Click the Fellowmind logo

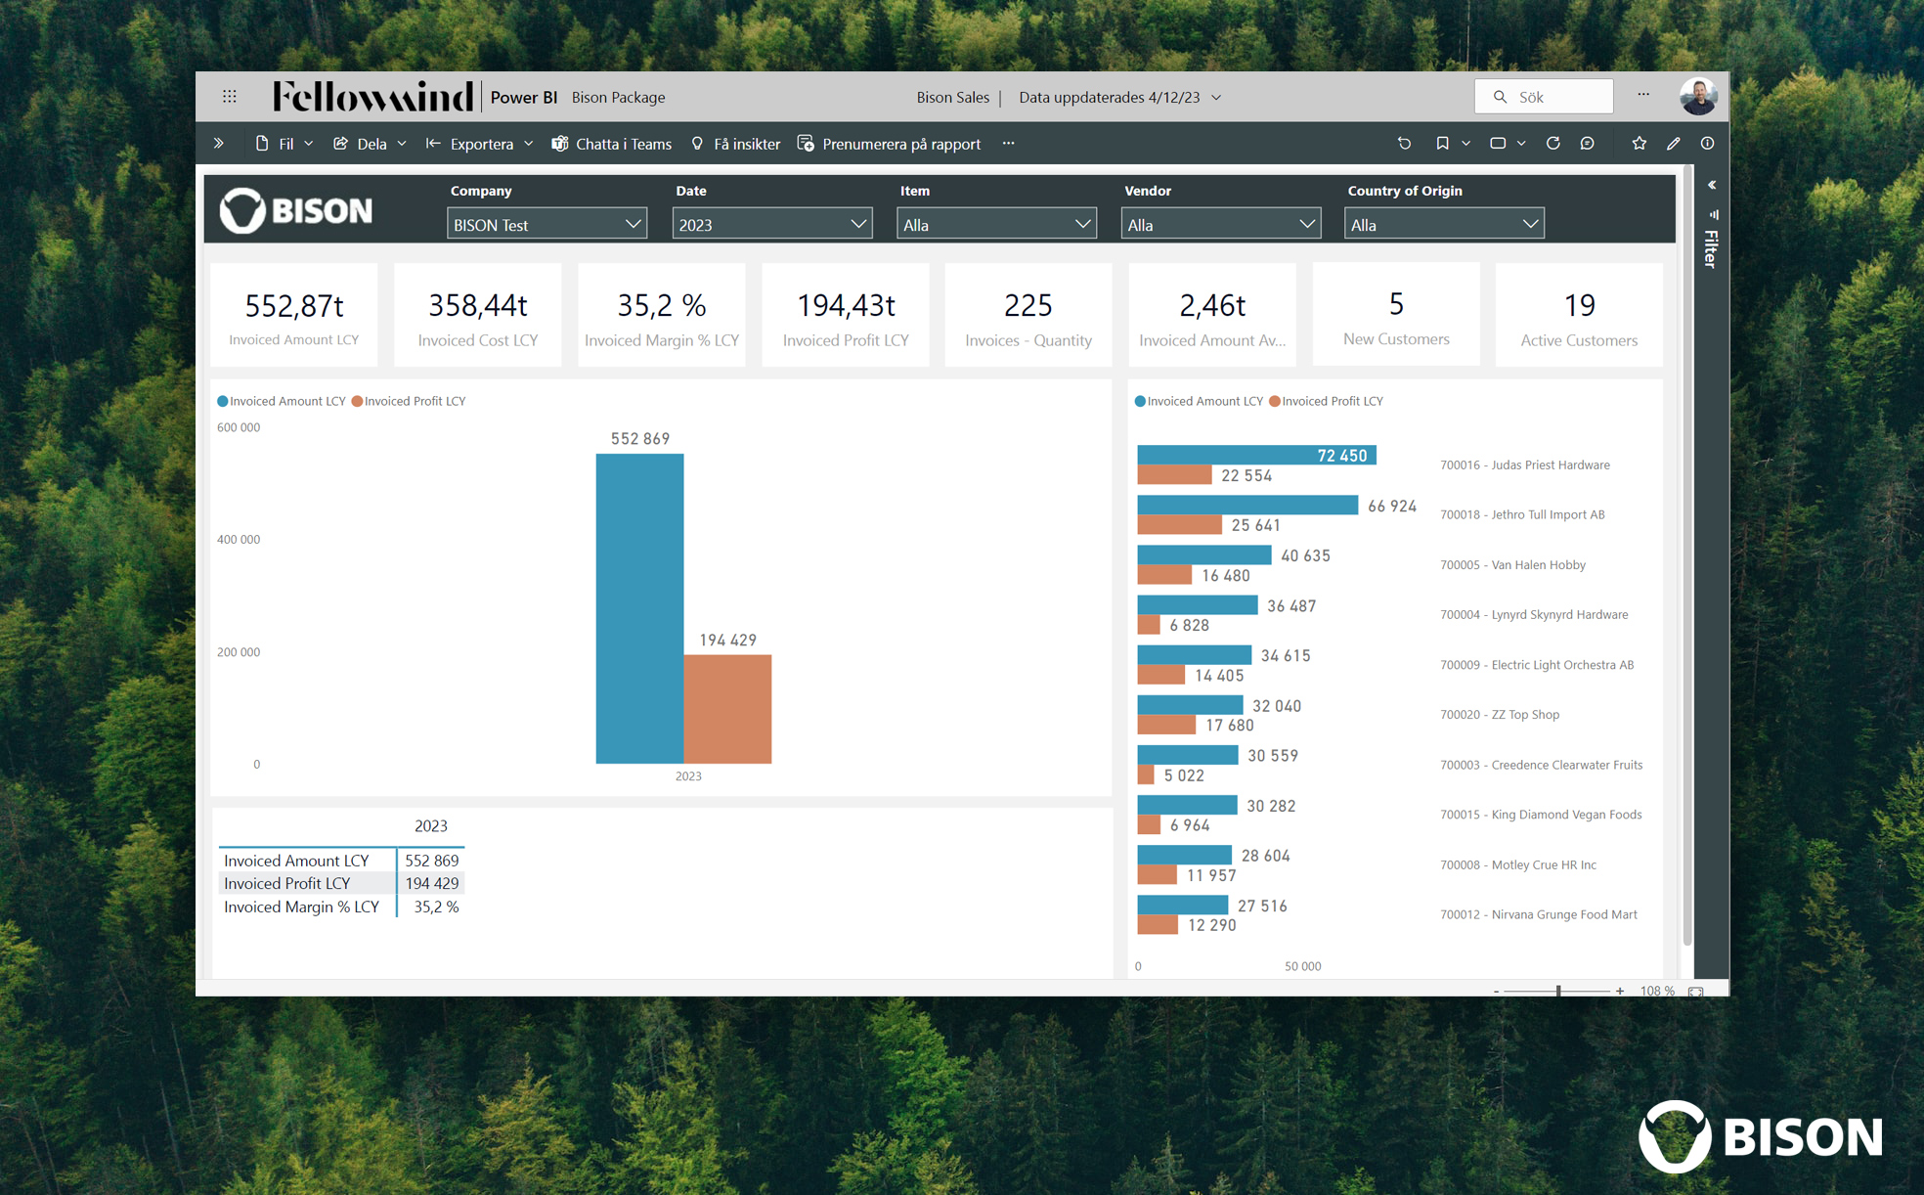click(372, 97)
